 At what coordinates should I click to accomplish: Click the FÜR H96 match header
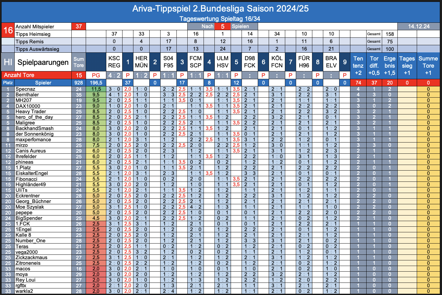click(304, 62)
